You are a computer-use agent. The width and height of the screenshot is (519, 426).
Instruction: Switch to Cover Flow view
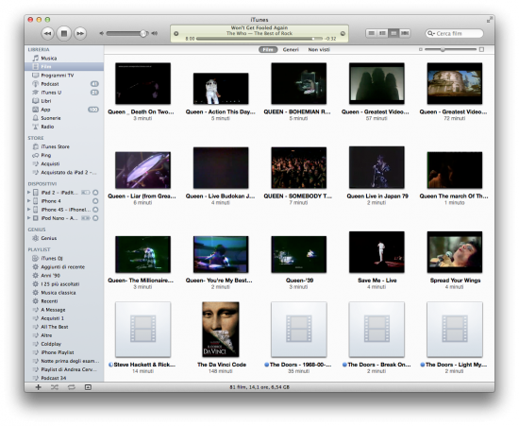(x=405, y=33)
